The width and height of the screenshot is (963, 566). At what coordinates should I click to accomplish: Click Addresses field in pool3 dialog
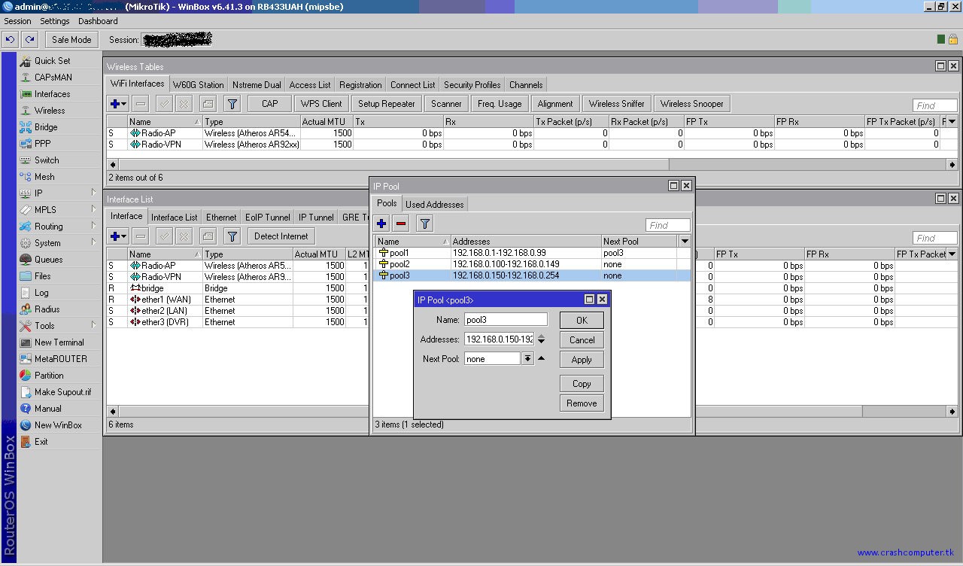coord(500,339)
